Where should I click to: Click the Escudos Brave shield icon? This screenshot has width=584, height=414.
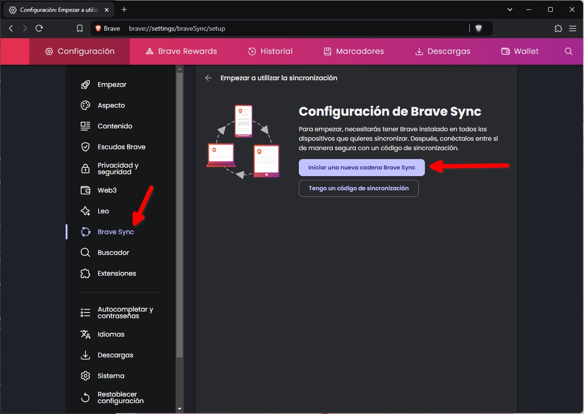[x=85, y=147]
